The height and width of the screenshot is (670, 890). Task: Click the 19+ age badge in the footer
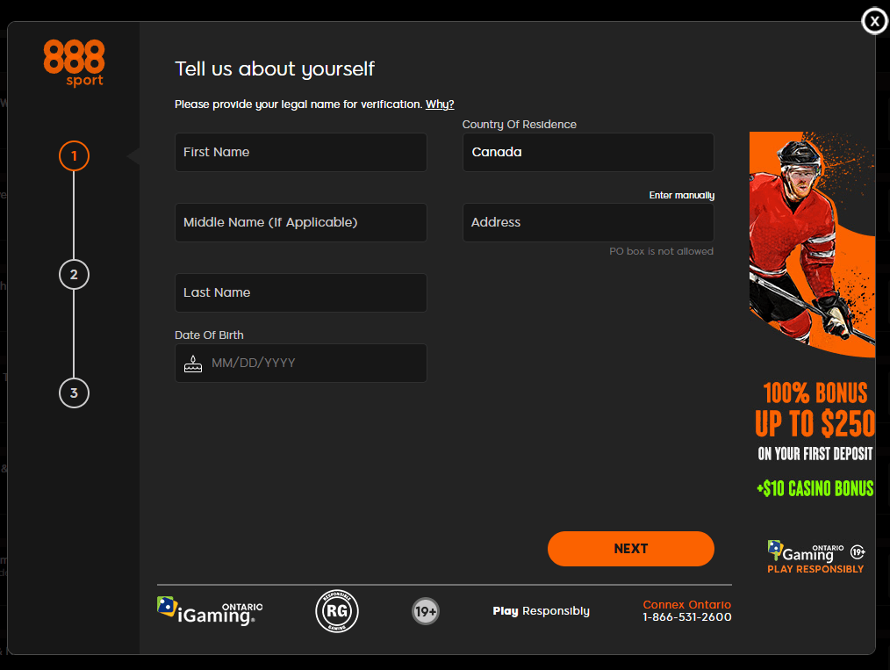point(426,611)
